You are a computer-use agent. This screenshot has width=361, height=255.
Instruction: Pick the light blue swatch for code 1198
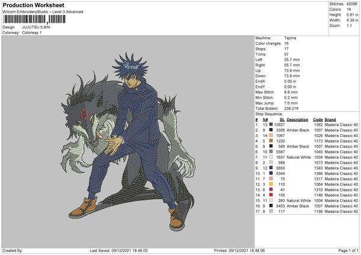click(x=271, y=211)
